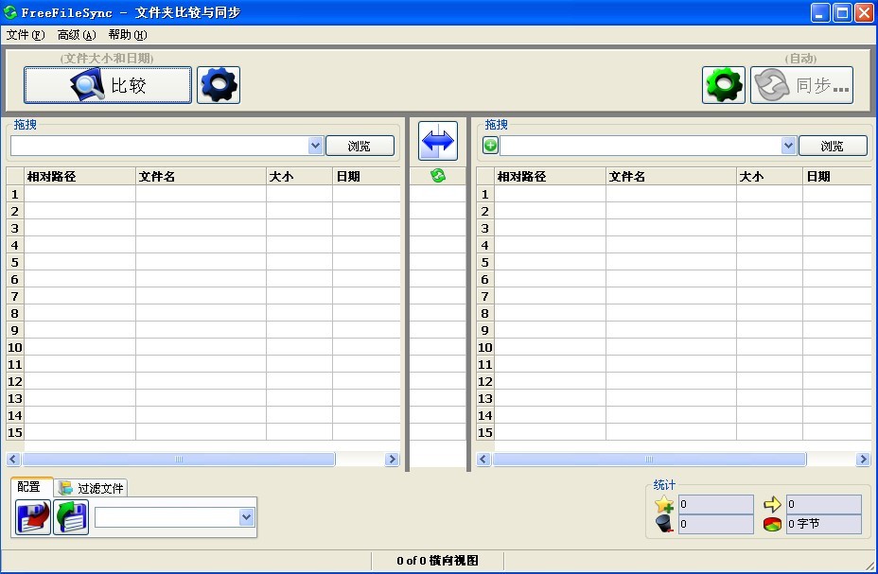
Task: Open the configuration history dropdown
Action: [247, 517]
